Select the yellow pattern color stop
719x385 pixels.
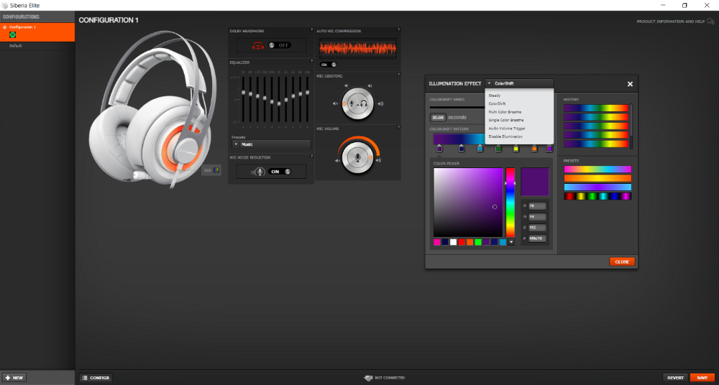click(516, 148)
